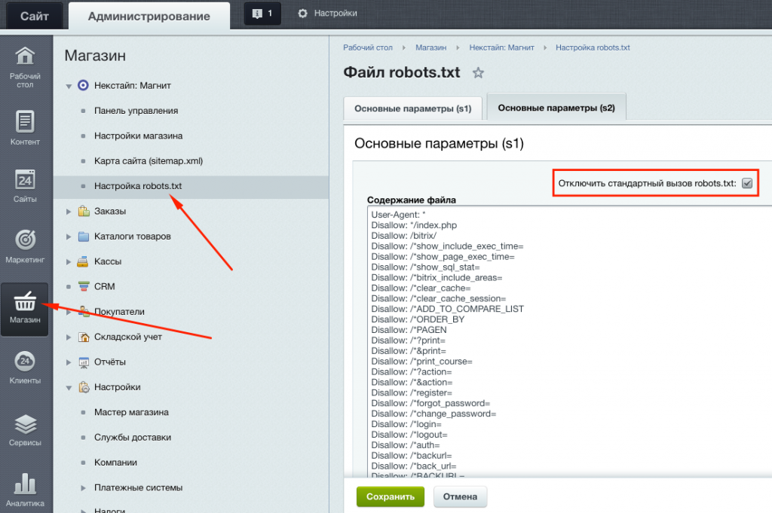Switch to the Администрирование top tab

click(x=149, y=16)
